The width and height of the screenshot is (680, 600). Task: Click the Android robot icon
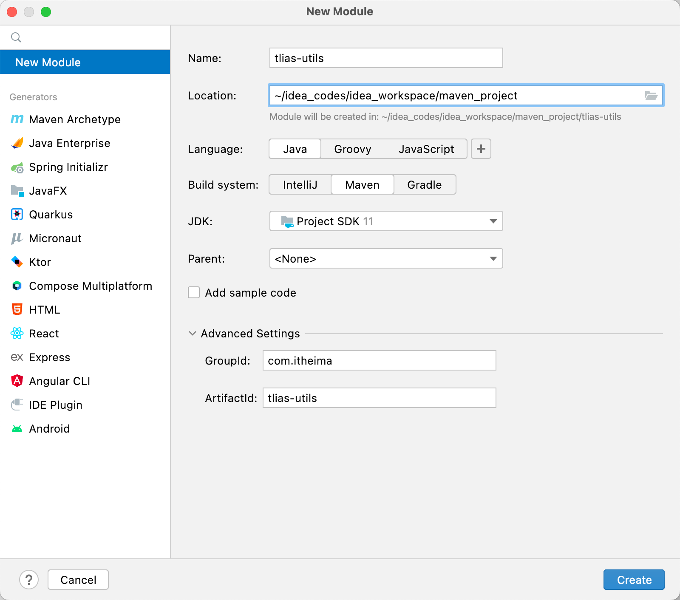point(17,429)
